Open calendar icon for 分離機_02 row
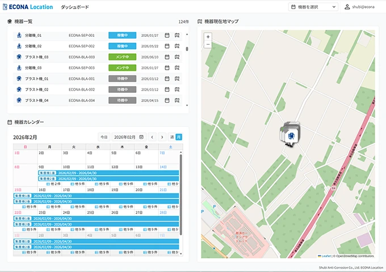Image resolution: width=386 pixels, height=272 pixels. [167, 46]
